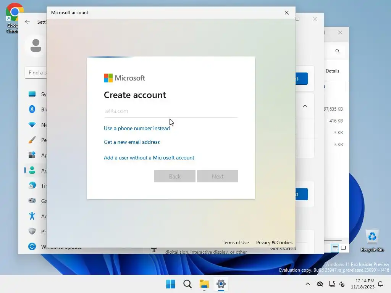391x293 pixels.
Task: Open the clock and date flyout
Action: click(363, 284)
